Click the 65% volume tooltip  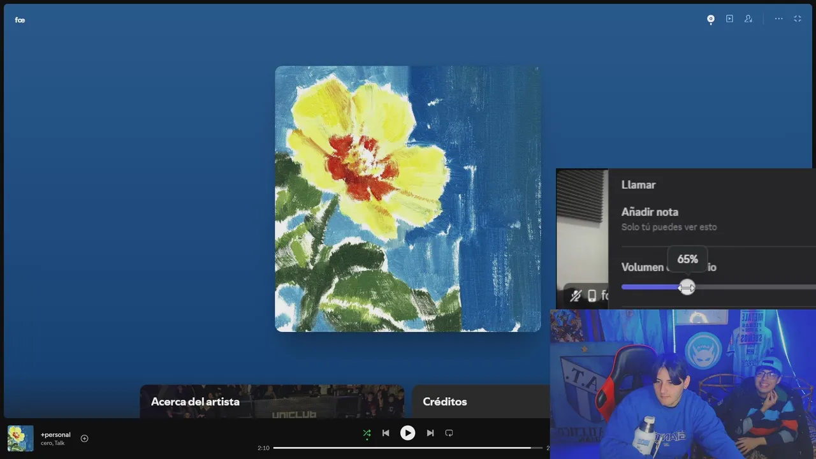coord(687,259)
